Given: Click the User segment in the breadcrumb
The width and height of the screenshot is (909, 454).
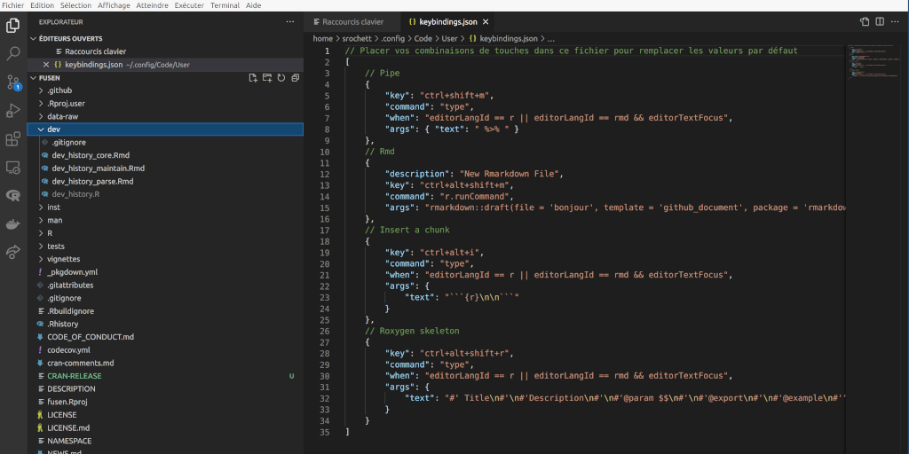Looking at the screenshot, I should pyautogui.click(x=451, y=39).
